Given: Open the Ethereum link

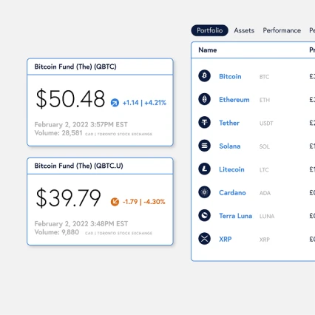Looking at the screenshot, I should point(234,100).
